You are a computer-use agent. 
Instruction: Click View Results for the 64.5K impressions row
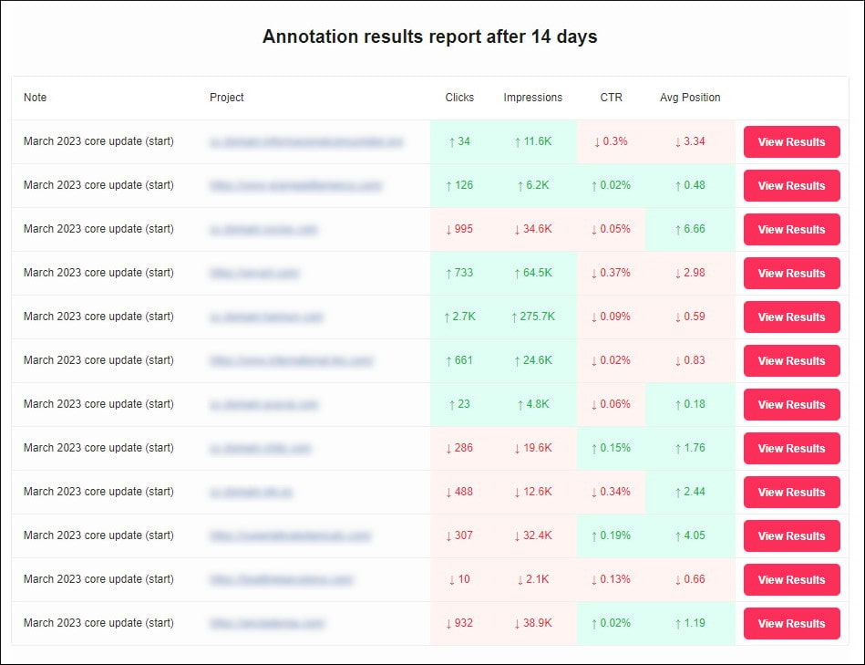(x=791, y=274)
